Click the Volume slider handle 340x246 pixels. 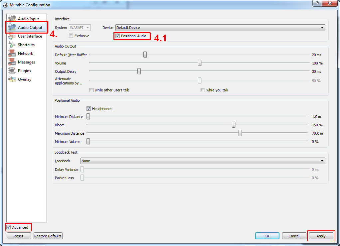point(200,63)
